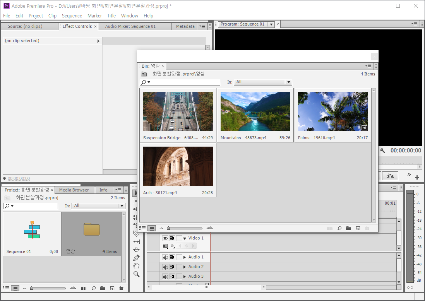Open the In: All dropdown in Project panel
Image resolution: width=425 pixels, height=301 pixels.
[x=98, y=206]
